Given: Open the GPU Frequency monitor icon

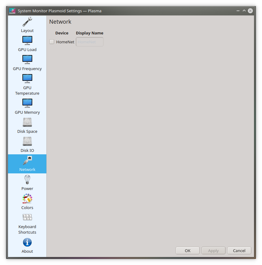Looking at the screenshot, I should (27, 60).
